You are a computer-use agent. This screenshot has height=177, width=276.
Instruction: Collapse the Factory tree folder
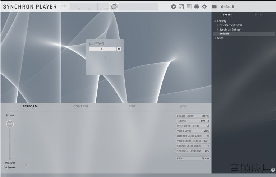tap(215, 21)
